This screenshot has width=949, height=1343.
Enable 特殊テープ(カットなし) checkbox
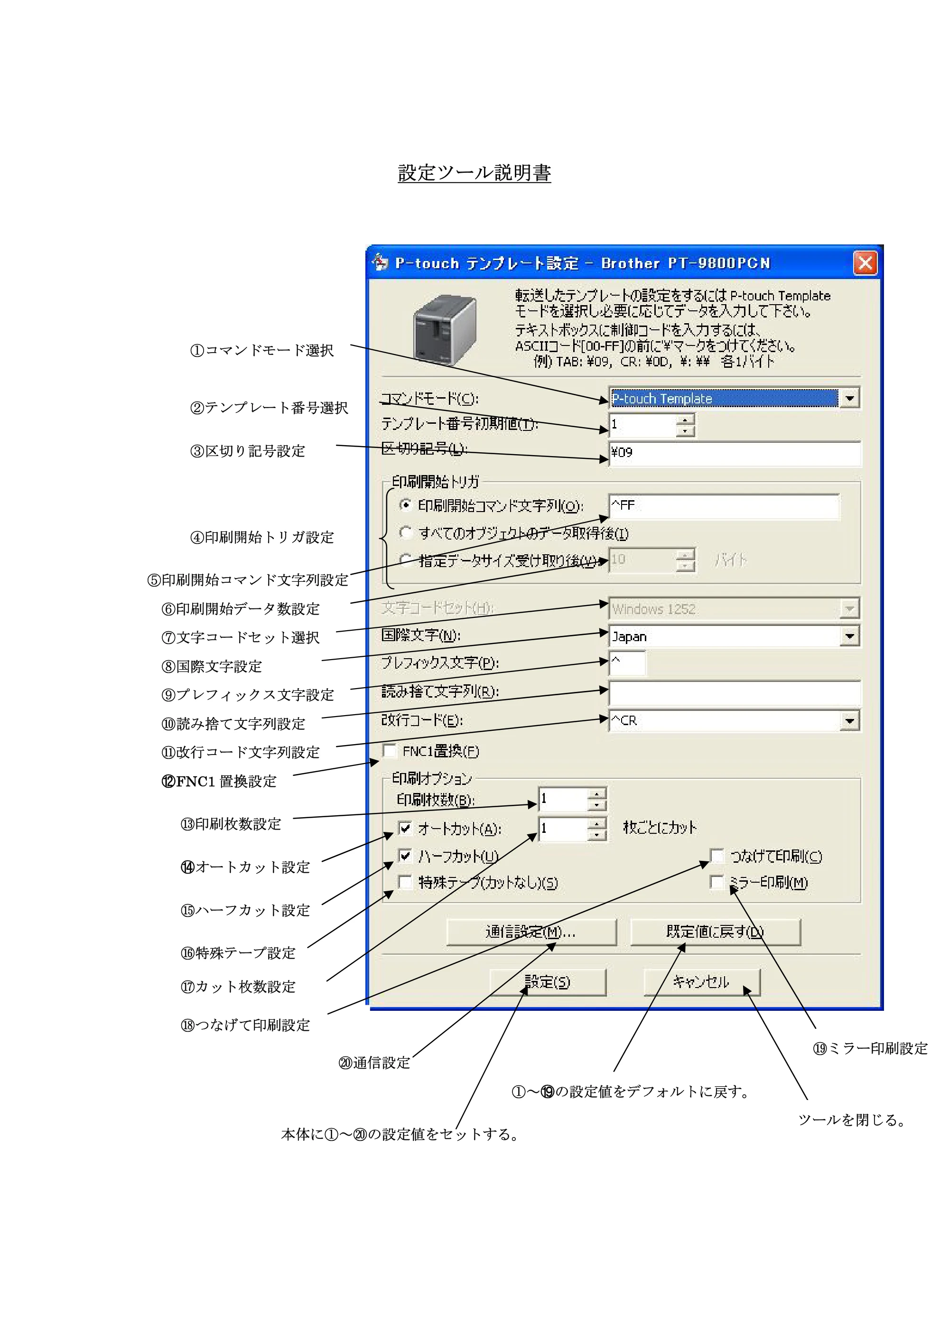[405, 881]
